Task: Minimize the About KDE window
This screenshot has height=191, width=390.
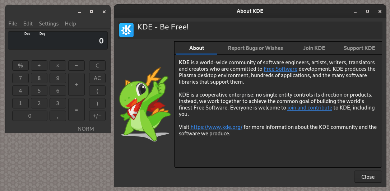Action: (x=355, y=11)
